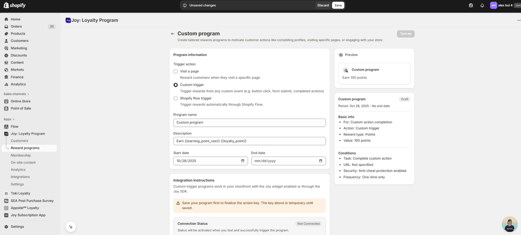This screenshot has height=235, width=521.
Task: Select Shopify flow trigger radio
Action: tap(176, 98)
